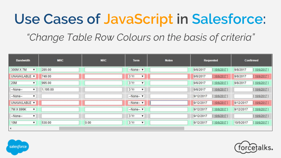Expand the 7M X 896K bandwidth dropdown
Viewport: 281px width, 158px height.
point(23,109)
